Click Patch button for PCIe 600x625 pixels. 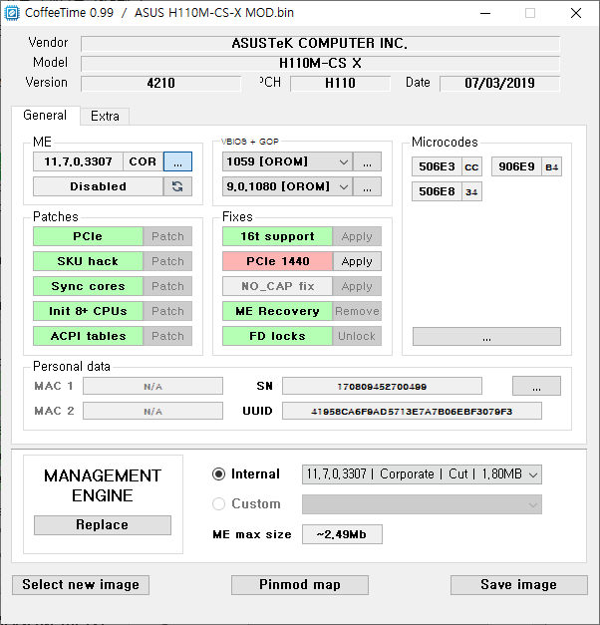167,236
